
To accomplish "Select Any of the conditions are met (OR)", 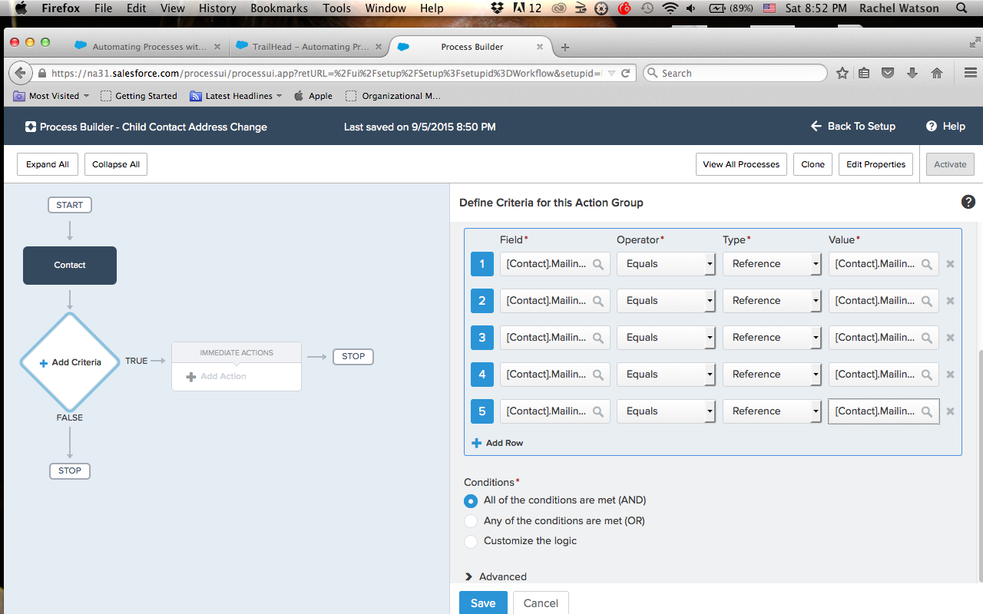I will [x=472, y=521].
